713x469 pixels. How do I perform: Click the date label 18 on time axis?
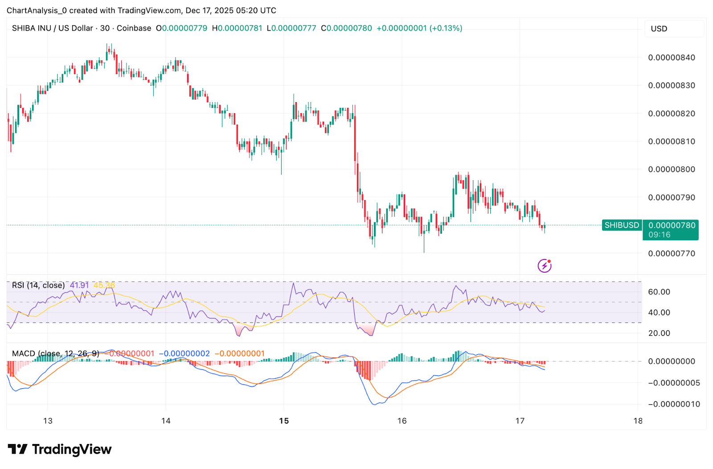[x=638, y=421]
